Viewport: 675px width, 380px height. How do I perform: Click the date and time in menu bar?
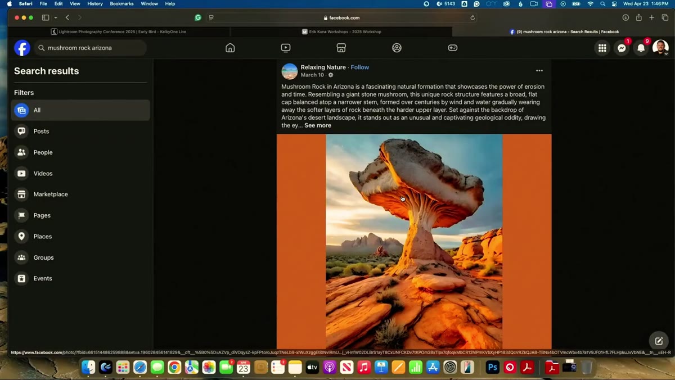tap(646, 4)
